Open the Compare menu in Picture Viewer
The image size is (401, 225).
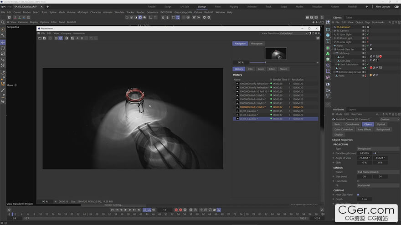tap(66, 34)
